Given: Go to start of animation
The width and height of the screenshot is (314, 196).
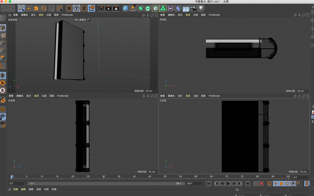Looking at the screenshot, I should (x=209, y=184).
